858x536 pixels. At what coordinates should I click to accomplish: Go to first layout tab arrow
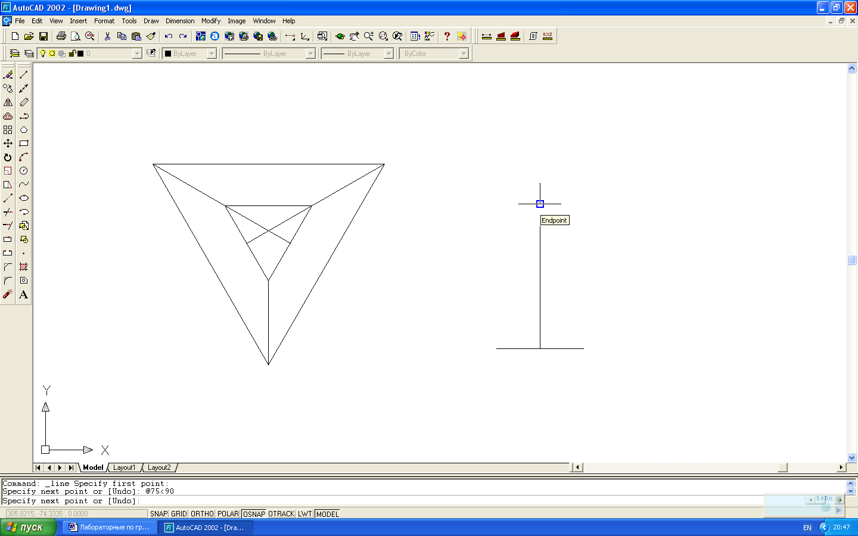pyautogui.click(x=39, y=468)
